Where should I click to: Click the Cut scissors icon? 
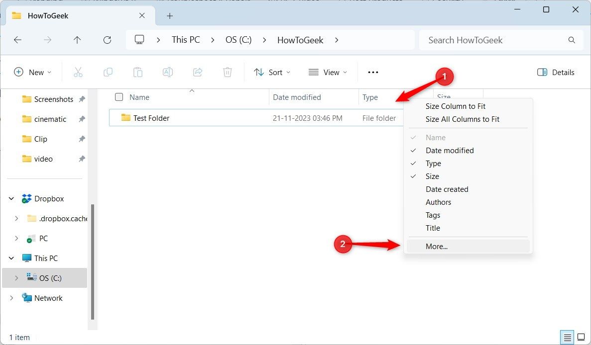pyautogui.click(x=78, y=72)
